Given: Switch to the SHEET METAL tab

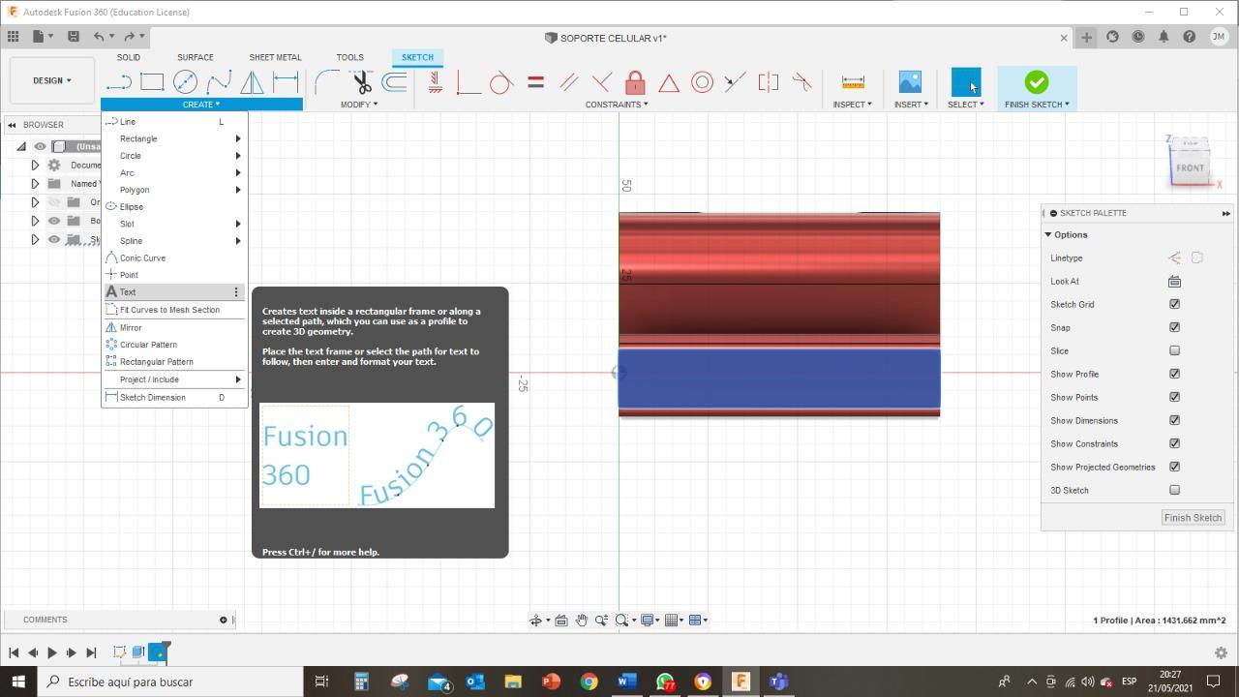Looking at the screenshot, I should tap(275, 57).
